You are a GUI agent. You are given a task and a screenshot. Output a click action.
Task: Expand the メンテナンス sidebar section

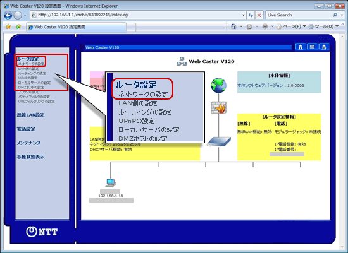pyautogui.click(x=29, y=143)
